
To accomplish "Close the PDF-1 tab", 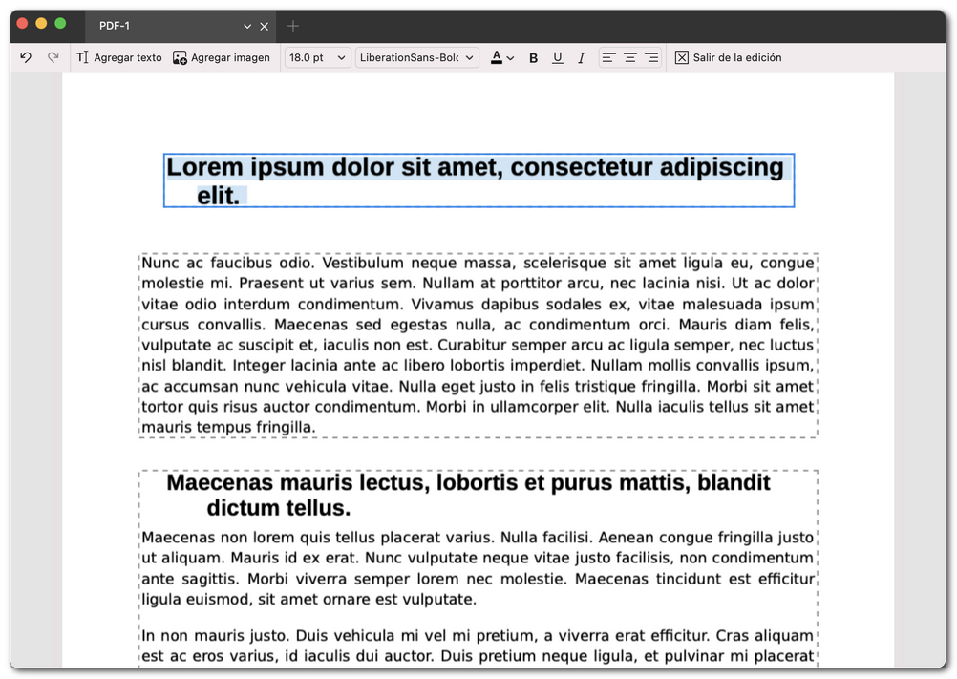I will 265,26.
